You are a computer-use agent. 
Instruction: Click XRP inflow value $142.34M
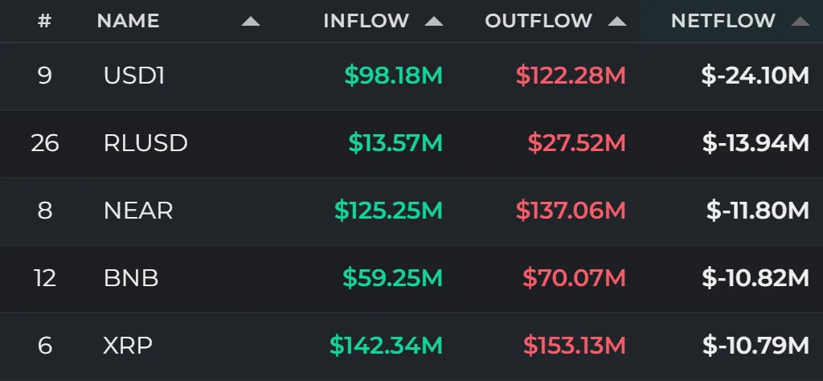[387, 346]
